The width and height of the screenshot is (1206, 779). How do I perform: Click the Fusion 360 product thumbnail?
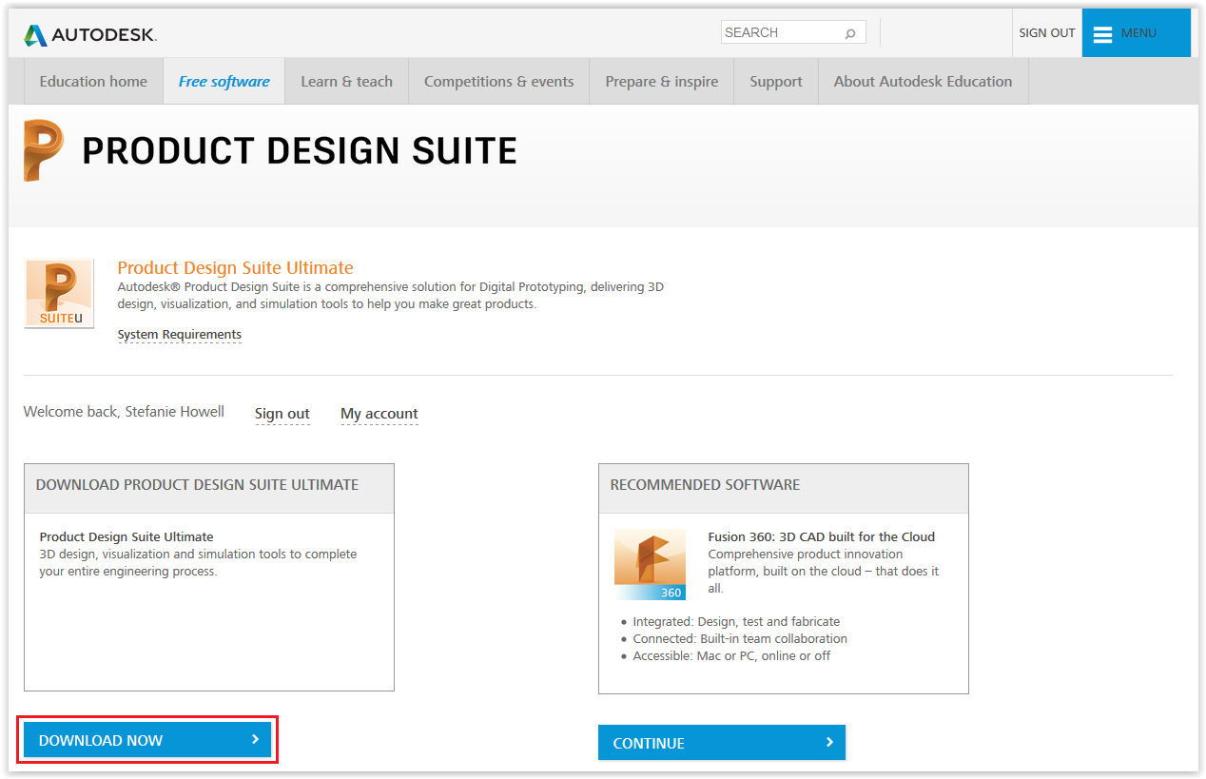coord(650,564)
